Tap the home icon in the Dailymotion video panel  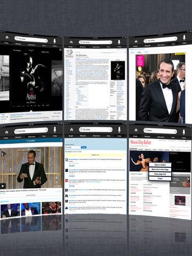pos(6,132)
